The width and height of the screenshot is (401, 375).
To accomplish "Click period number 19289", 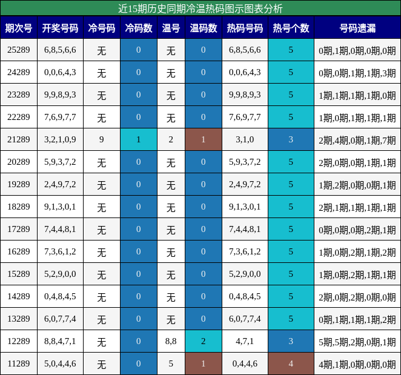I will [x=19, y=184].
